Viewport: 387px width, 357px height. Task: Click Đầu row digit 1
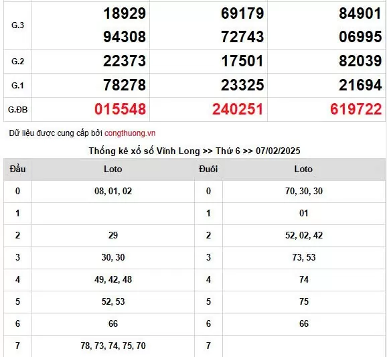click(x=17, y=213)
